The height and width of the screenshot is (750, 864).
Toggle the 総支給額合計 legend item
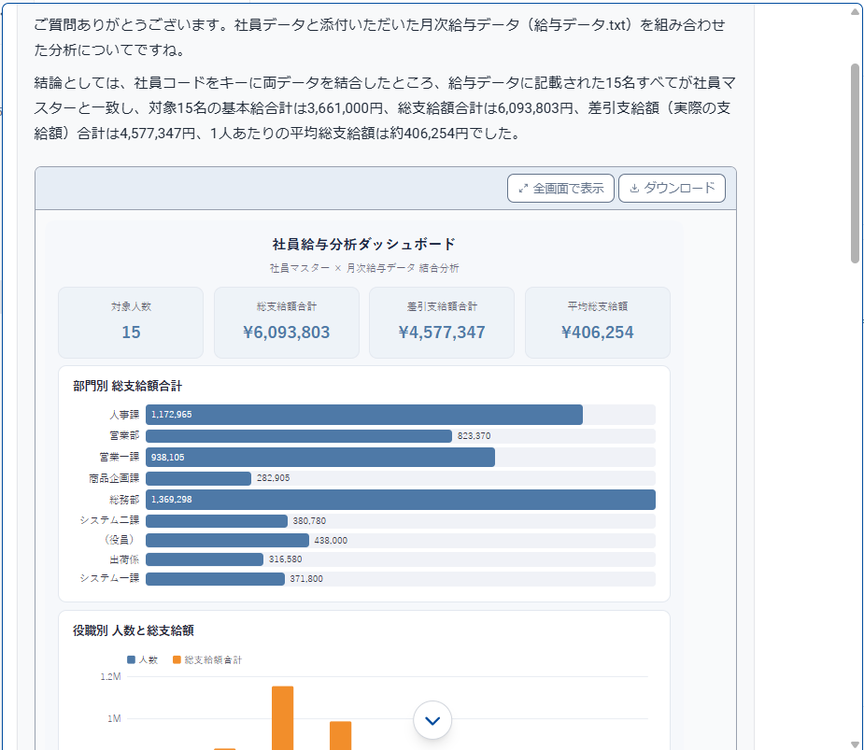[x=207, y=659]
